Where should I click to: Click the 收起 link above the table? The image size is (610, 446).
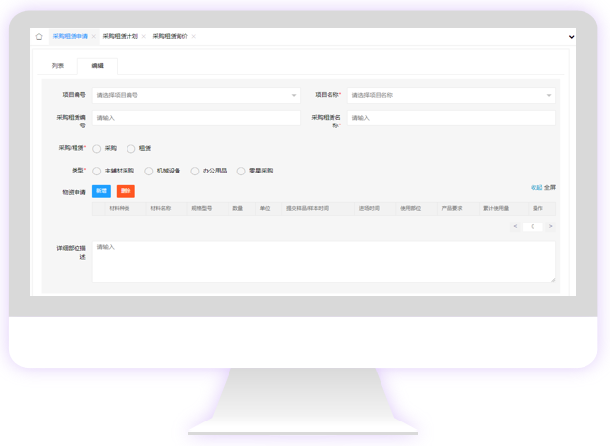(535, 187)
